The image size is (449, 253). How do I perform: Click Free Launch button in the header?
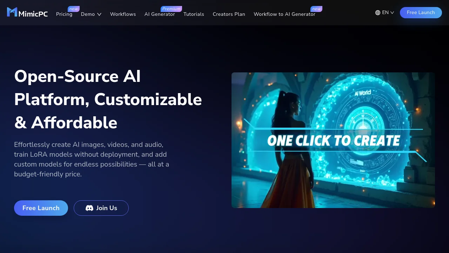click(x=421, y=13)
